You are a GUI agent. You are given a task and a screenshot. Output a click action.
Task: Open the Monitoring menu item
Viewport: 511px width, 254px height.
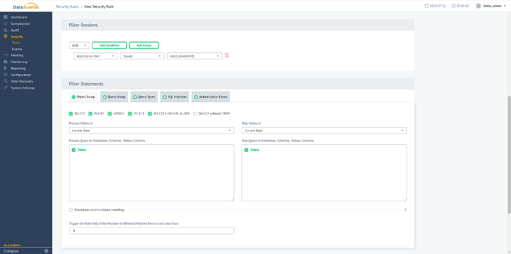click(x=19, y=61)
